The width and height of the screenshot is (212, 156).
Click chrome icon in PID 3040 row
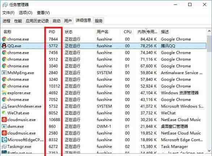(x=4, y=66)
